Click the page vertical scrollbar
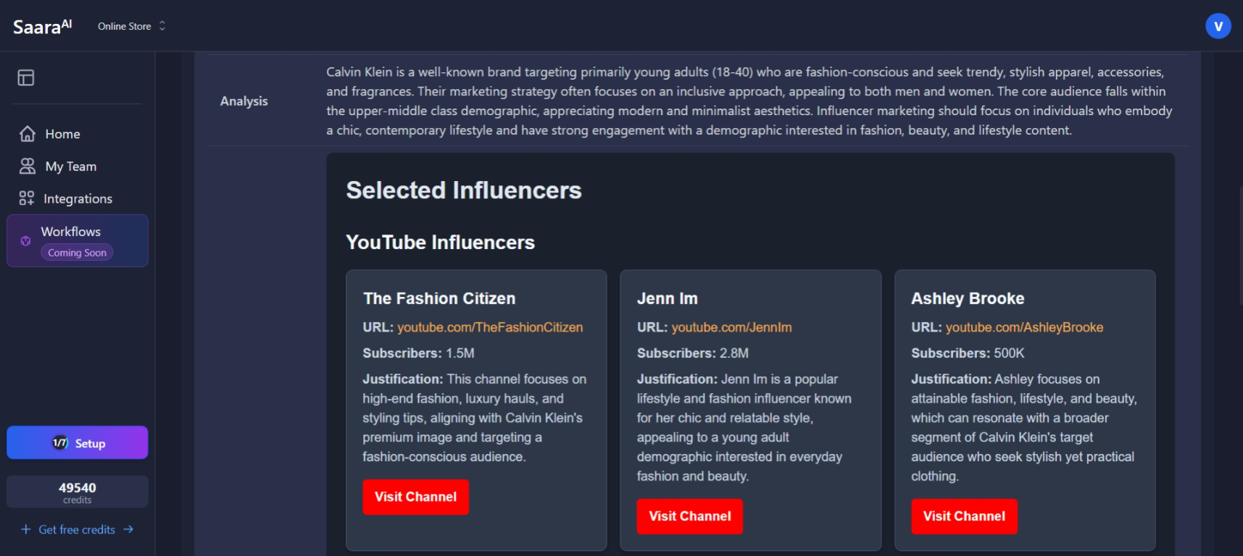Viewport: 1243px width, 556px height. [x=1240, y=246]
